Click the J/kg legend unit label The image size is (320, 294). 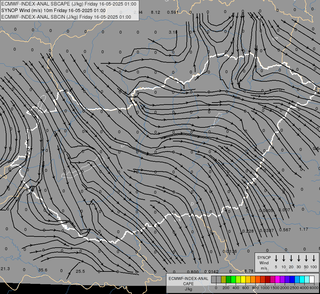pyautogui.click(x=188, y=289)
